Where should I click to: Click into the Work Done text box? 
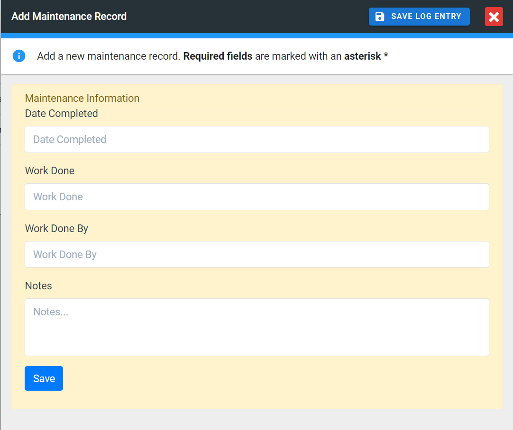coord(256,197)
